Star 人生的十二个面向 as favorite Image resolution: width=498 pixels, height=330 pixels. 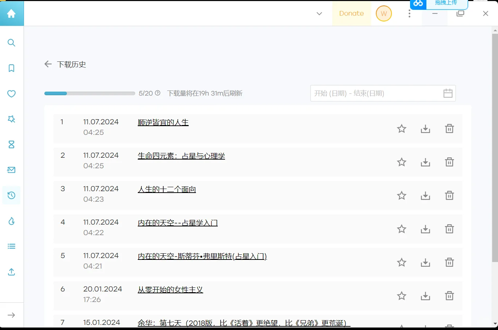coord(401,196)
